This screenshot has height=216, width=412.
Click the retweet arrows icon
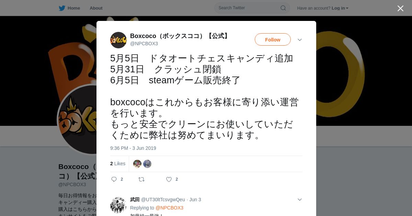click(x=141, y=179)
